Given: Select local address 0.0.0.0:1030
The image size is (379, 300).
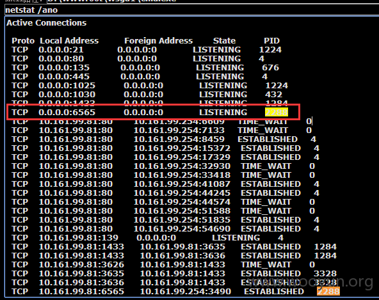Looking at the screenshot, I should (x=67, y=94).
